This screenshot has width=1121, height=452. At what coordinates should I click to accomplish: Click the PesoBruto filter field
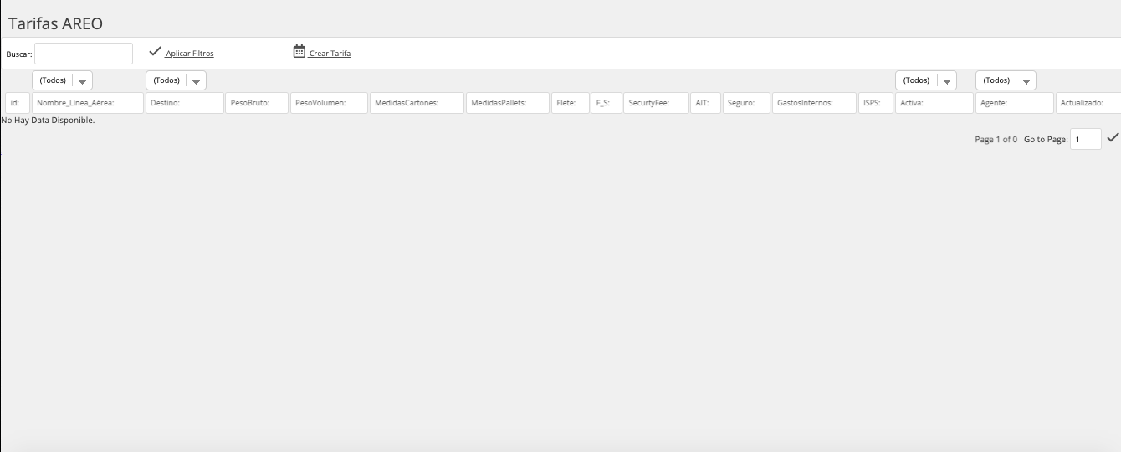258,103
